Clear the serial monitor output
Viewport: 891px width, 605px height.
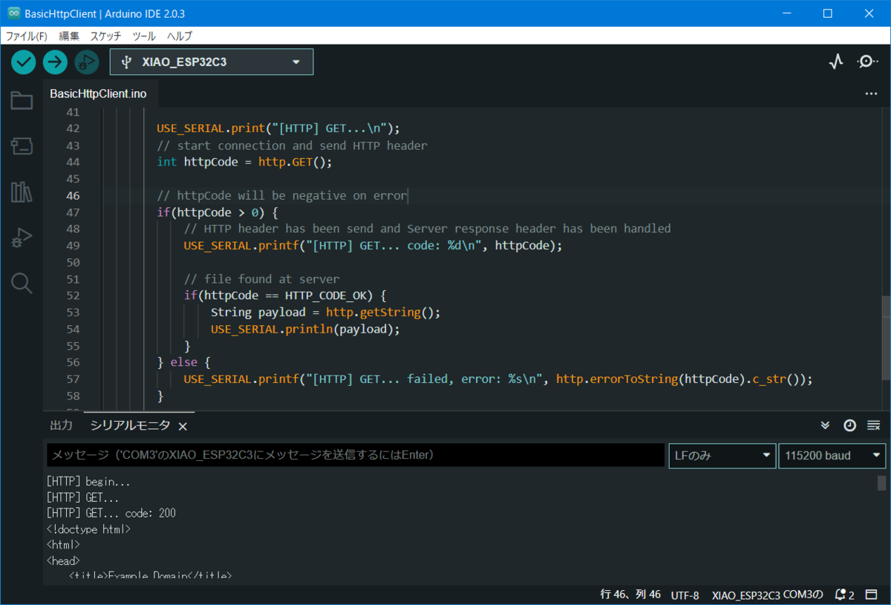point(874,425)
